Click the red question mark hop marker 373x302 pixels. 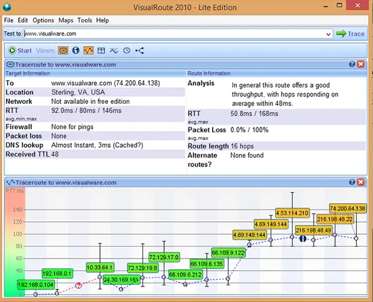(79, 285)
